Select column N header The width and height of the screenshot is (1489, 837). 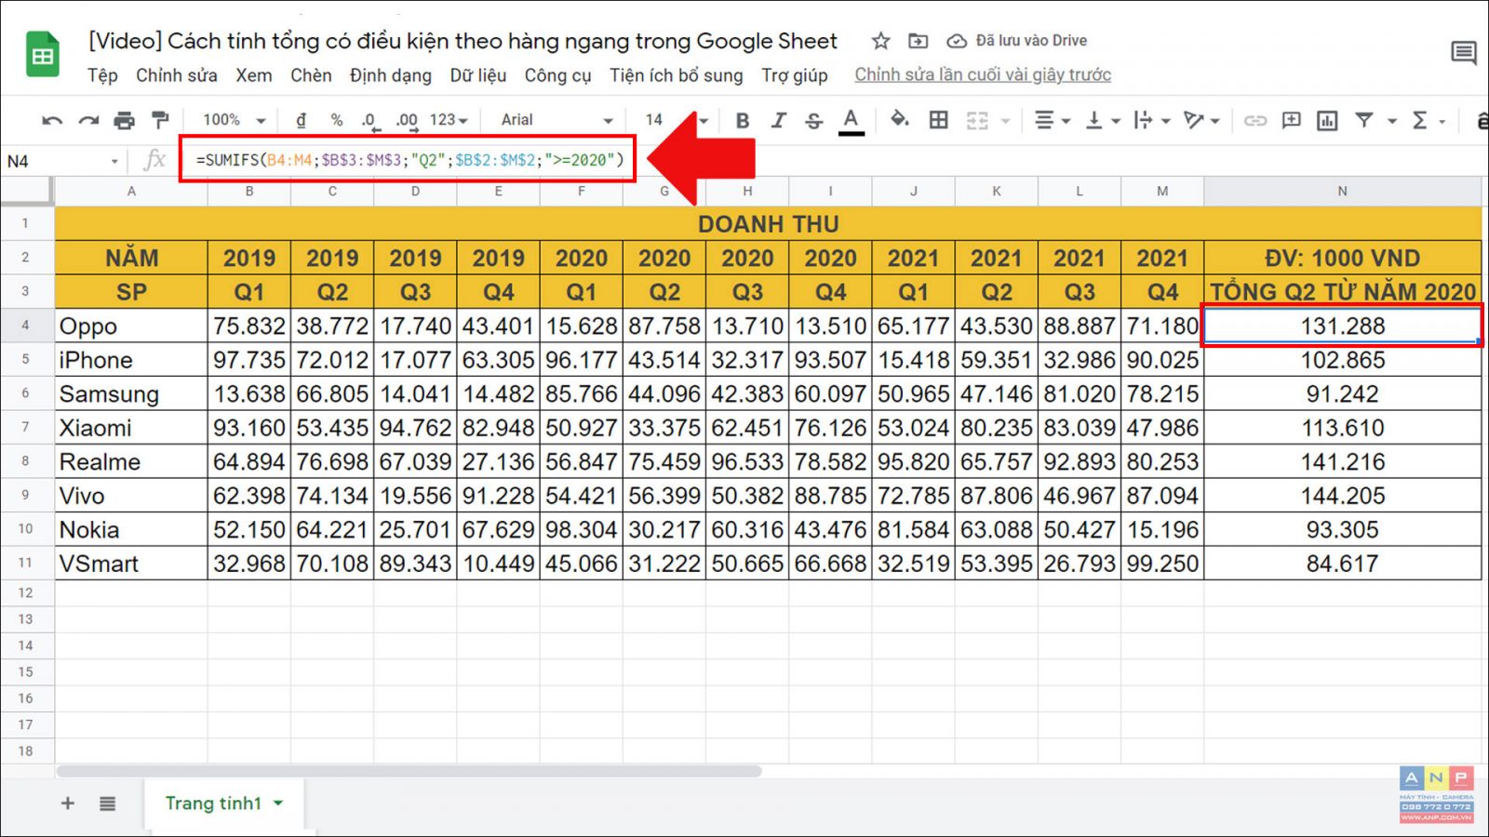click(x=1342, y=191)
